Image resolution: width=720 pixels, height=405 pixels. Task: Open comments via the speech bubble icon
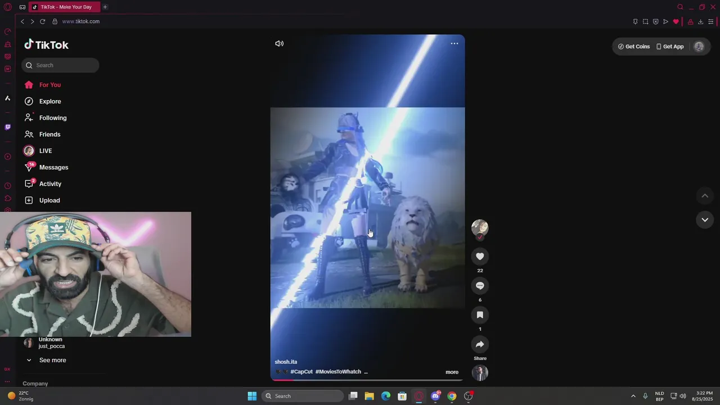coord(480,286)
